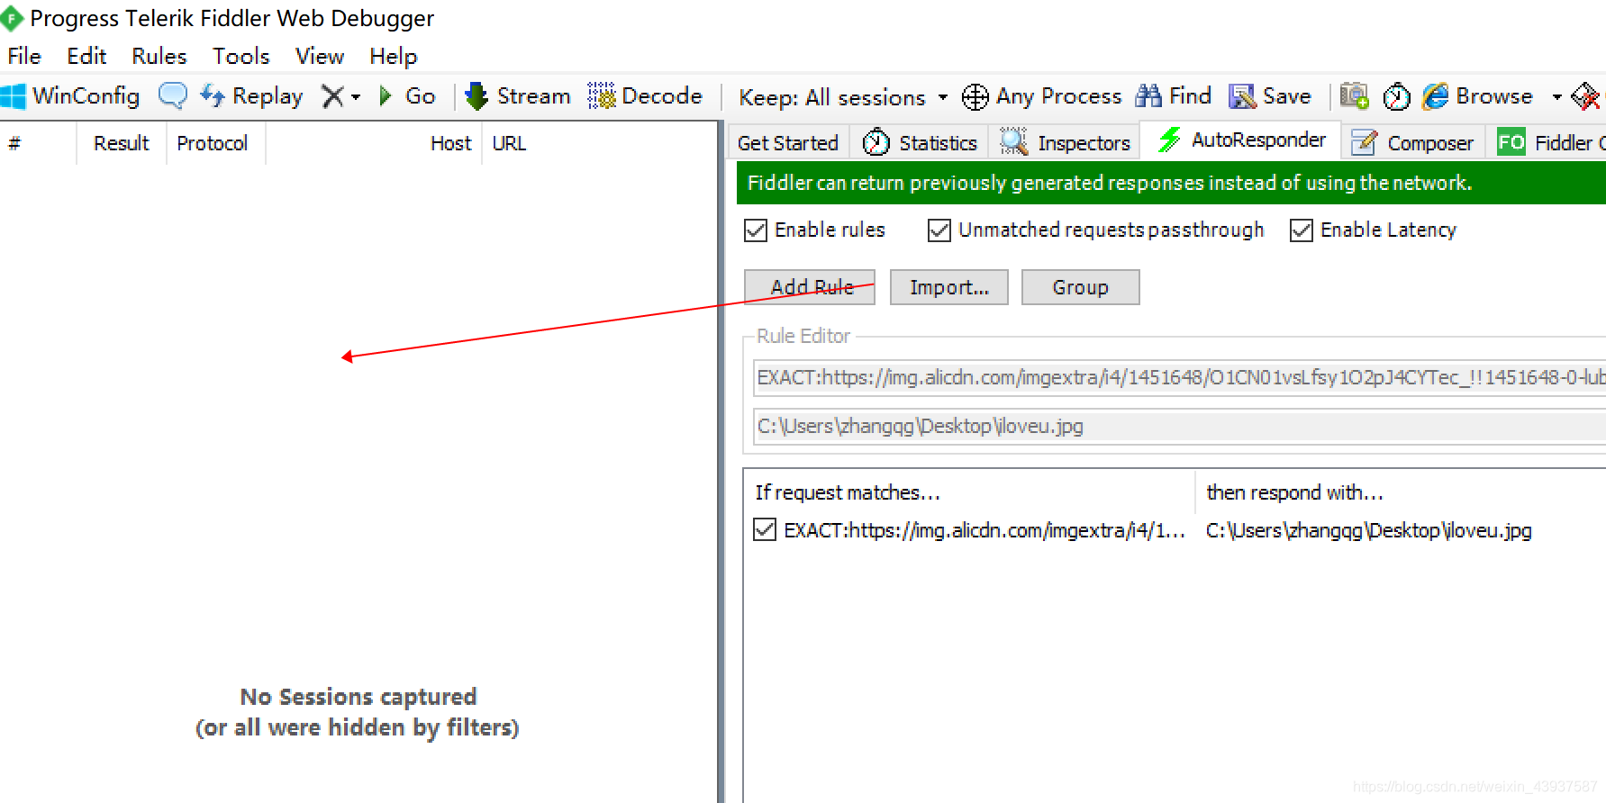Open the Remove sessions dropdown arrow

(356, 97)
